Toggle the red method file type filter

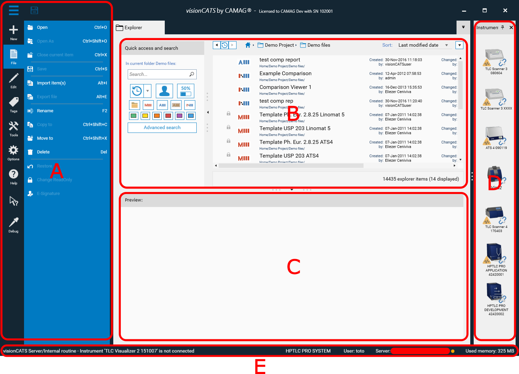coord(148,105)
